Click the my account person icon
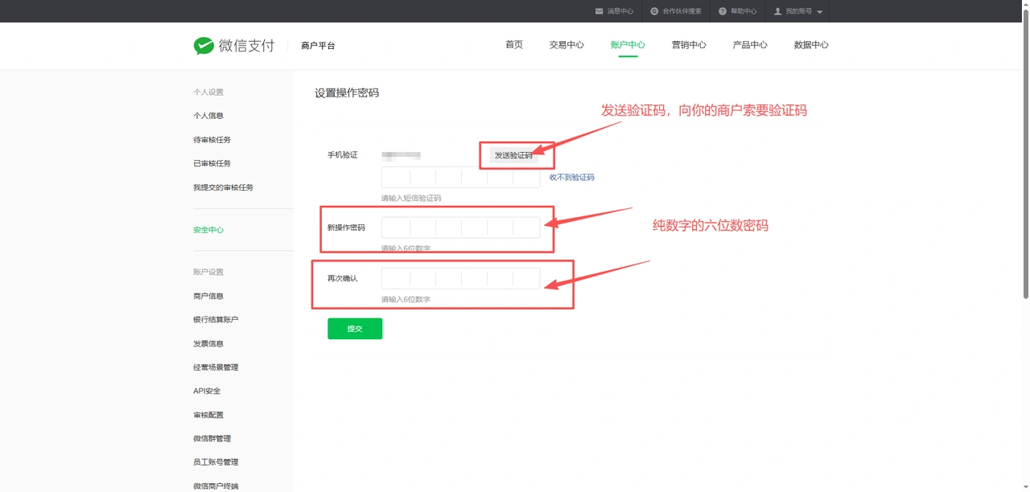 pyautogui.click(x=777, y=11)
